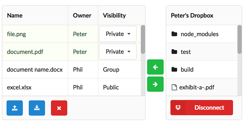Click the blue download icon button
This screenshot has width=244, height=123.
(37, 108)
